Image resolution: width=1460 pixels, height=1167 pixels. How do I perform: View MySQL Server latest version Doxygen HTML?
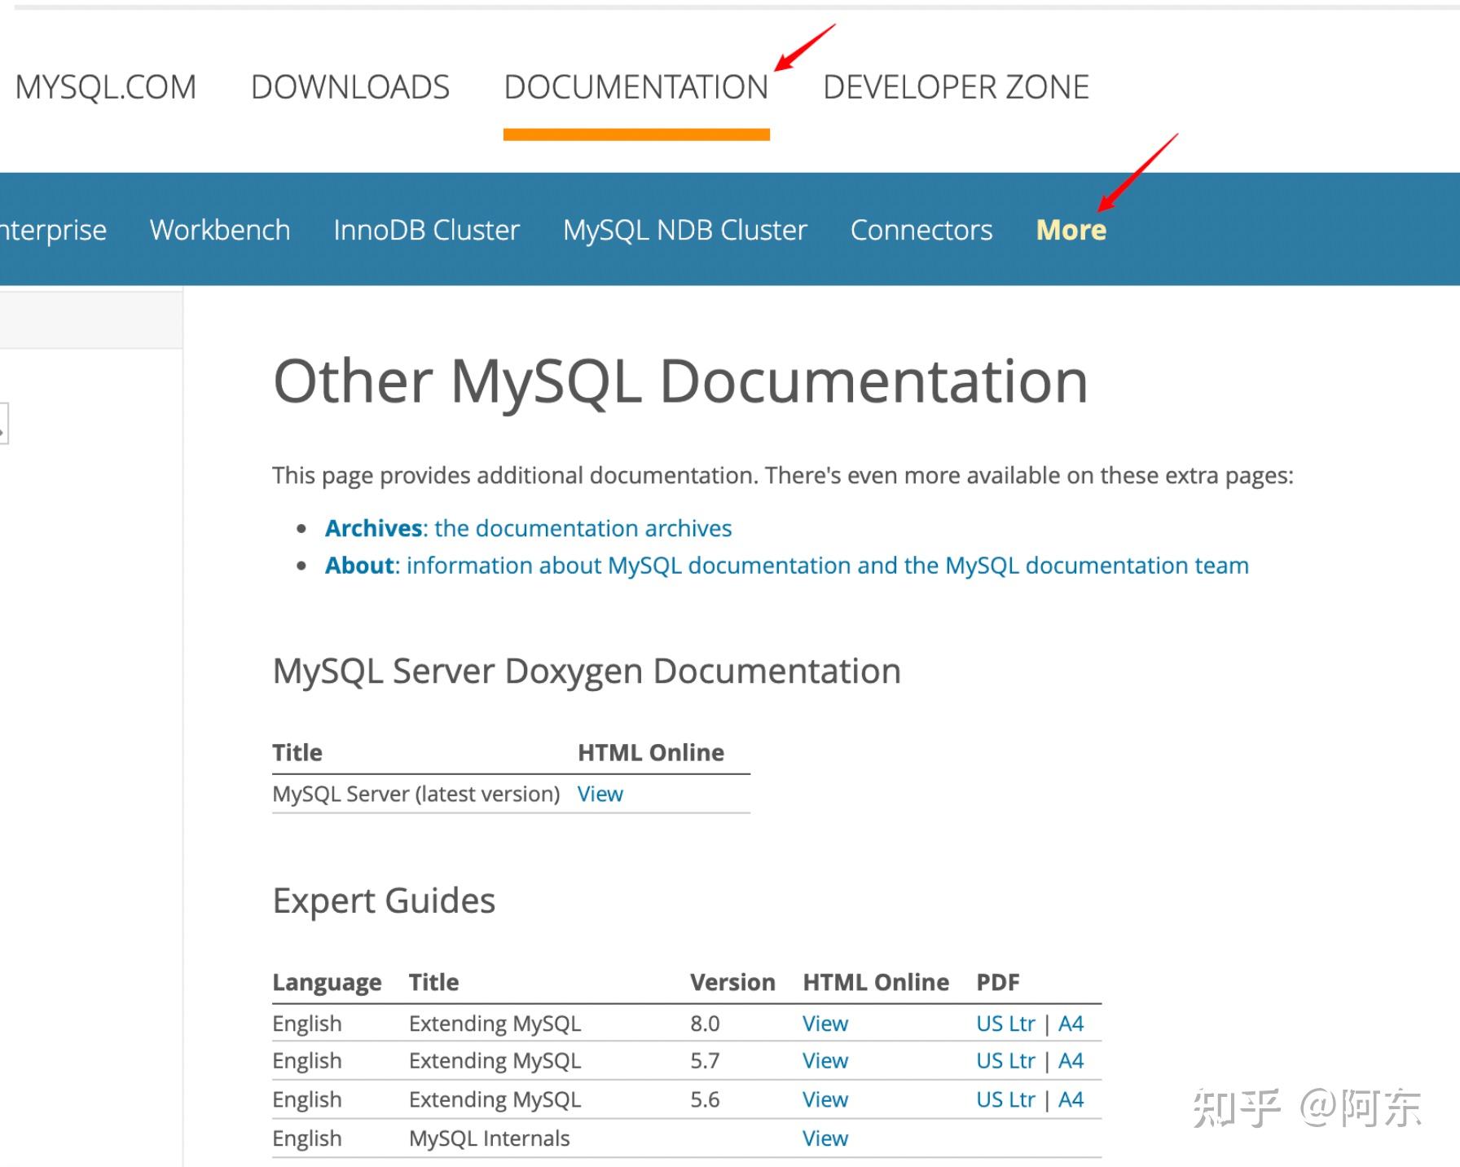tap(600, 794)
